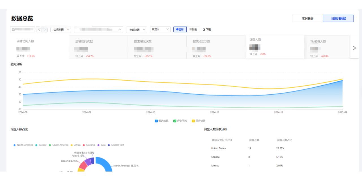This screenshot has width=362, height=180.
Task: Select the 询盘人数 metric card
Action: pyautogui.click(x=275, y=47)
